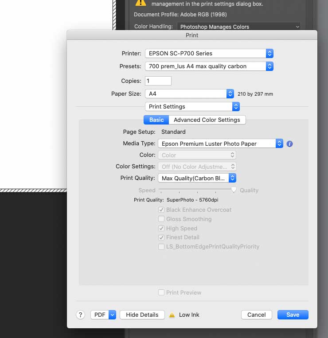The height and width of the screenshot is (338, 328).
Task: Enable the Print Preview checkbox
Action: pyautogui.click(x=161, y=292)
